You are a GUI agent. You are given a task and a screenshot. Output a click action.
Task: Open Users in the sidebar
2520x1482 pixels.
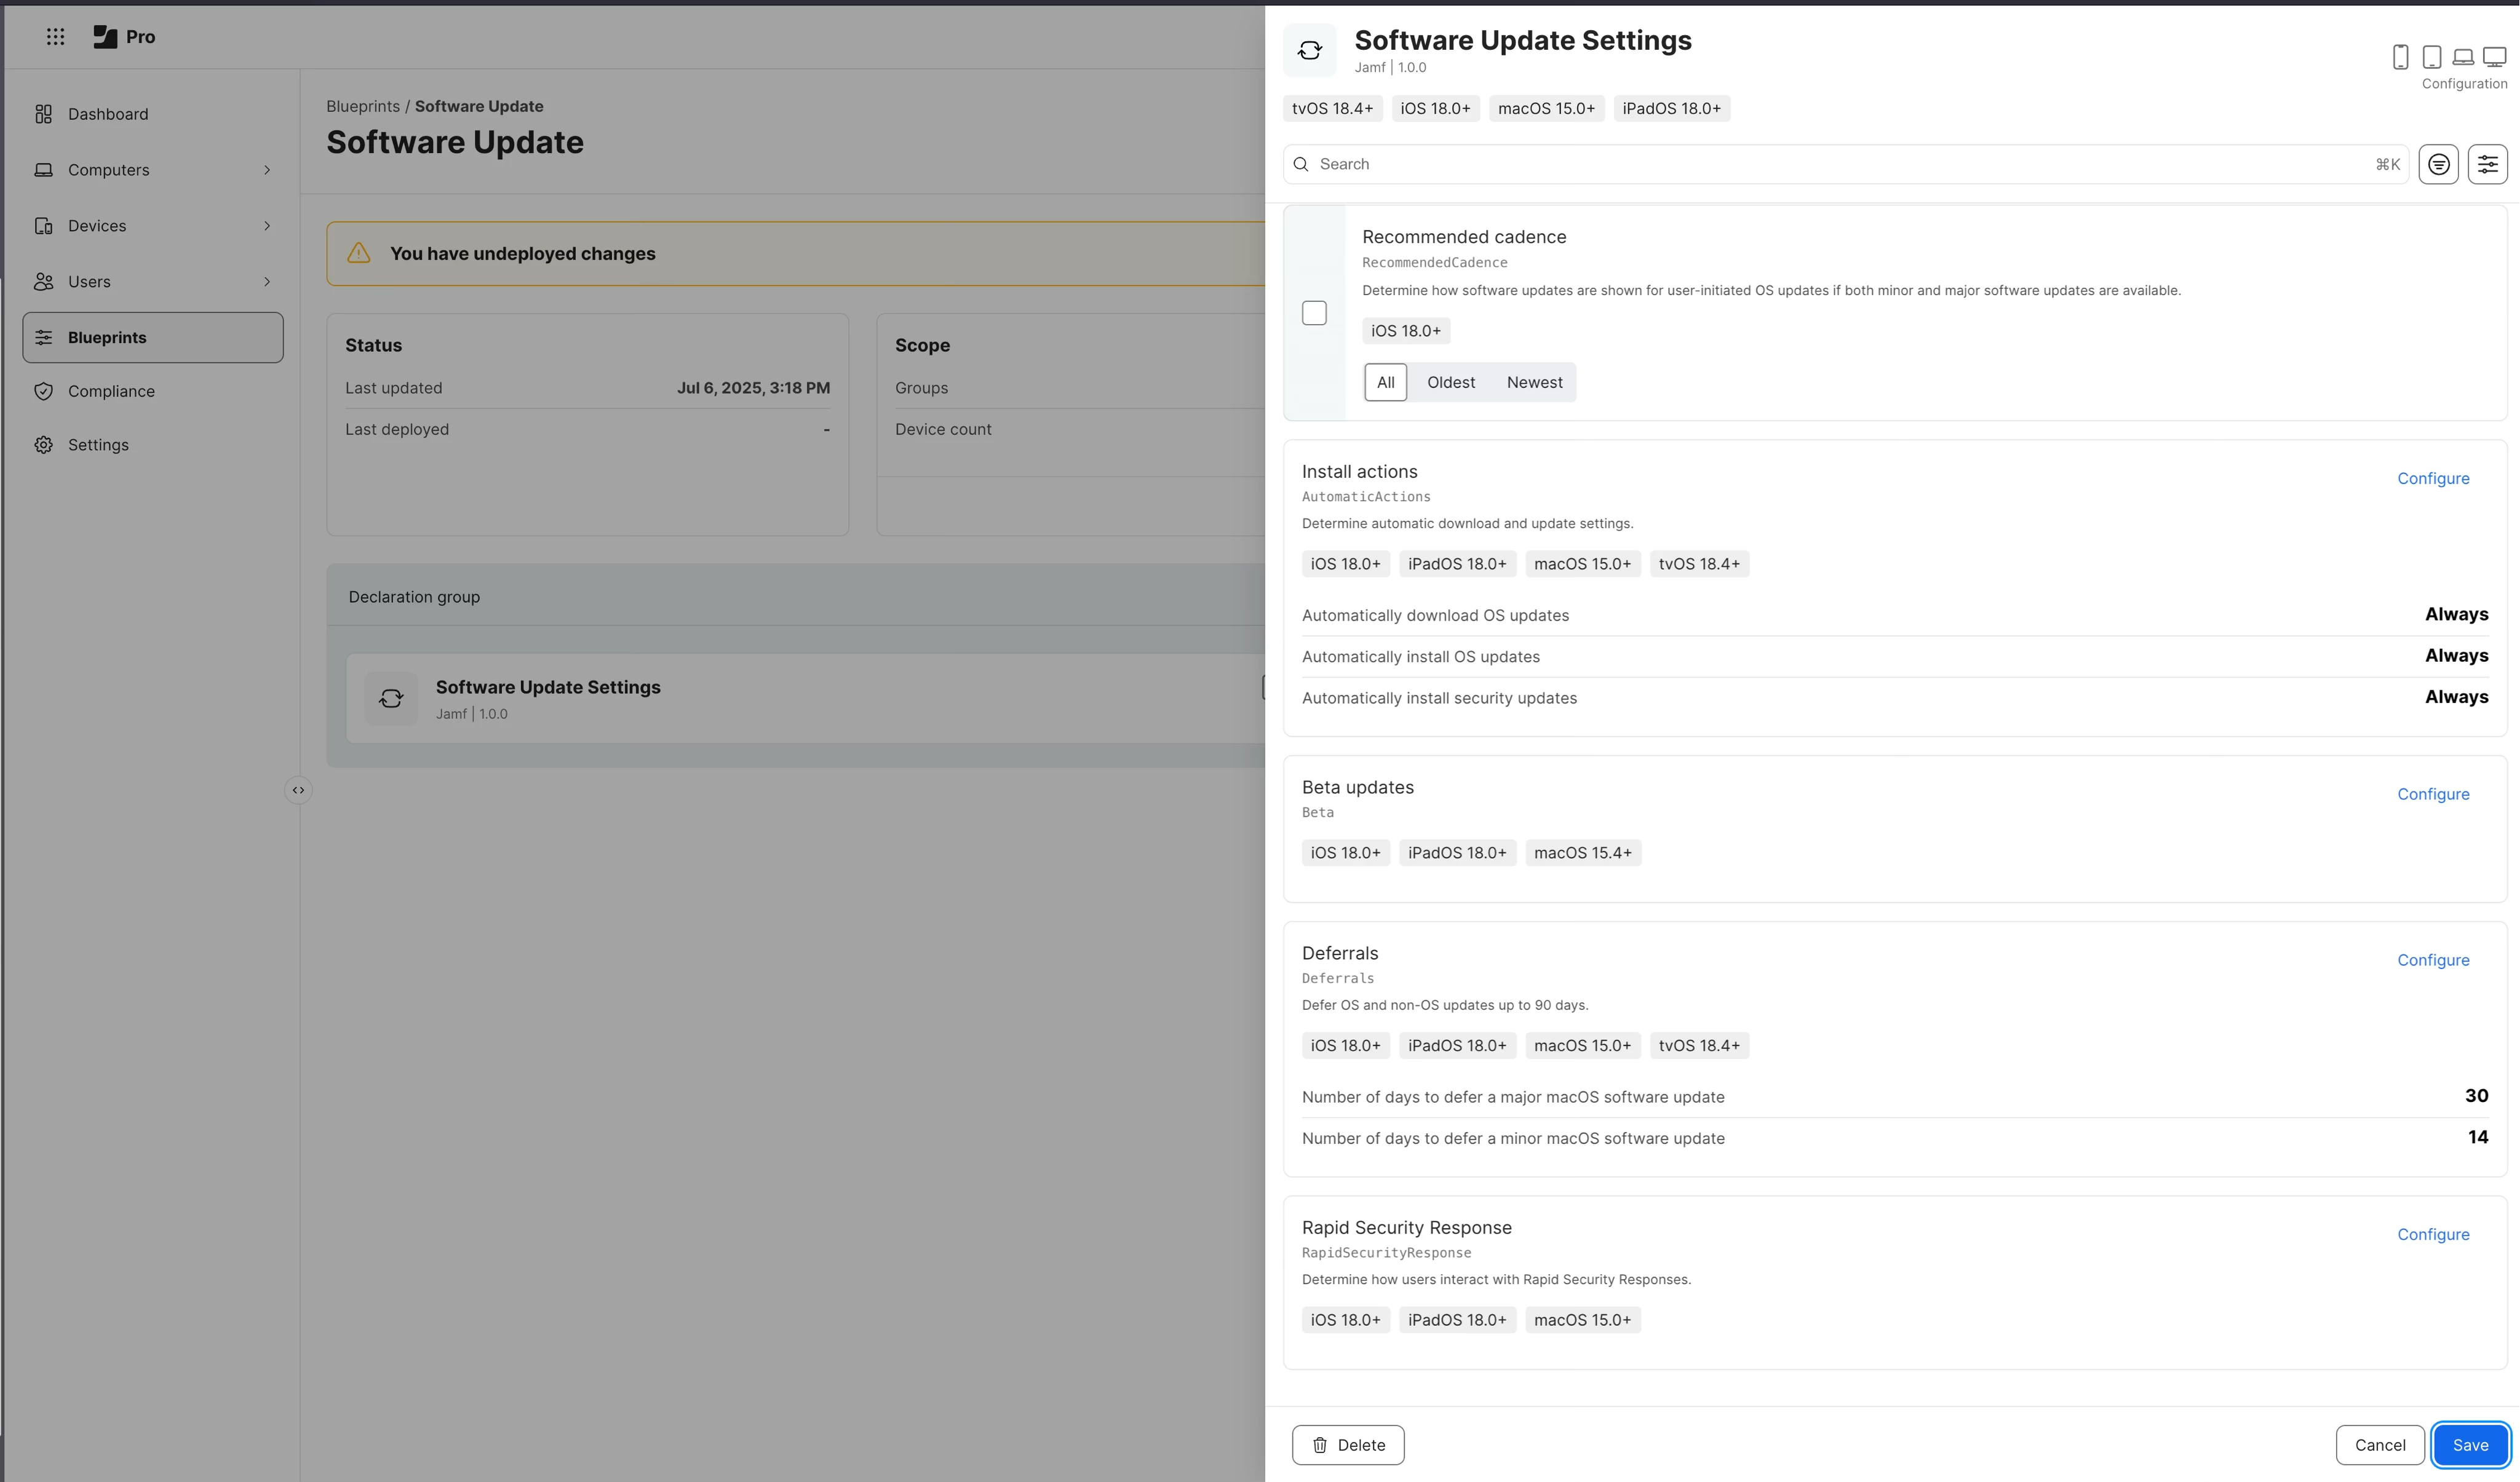pyautogui.click(x=89, y=282)
